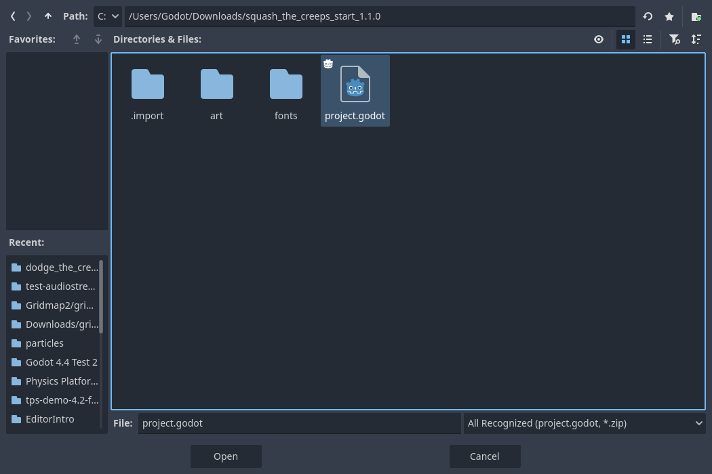712x474 pixels.
Task: Click inside the File name field
Action: [299, 423]
